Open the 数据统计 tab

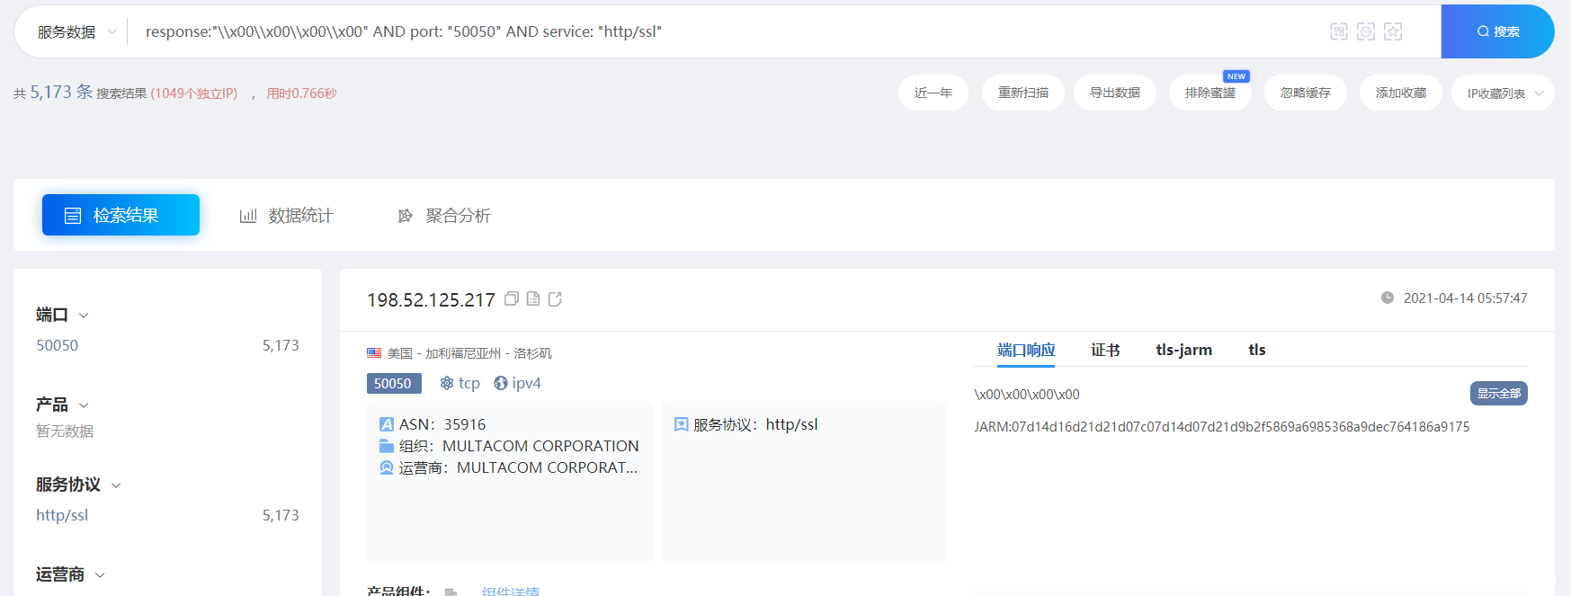pyautogui.click(x=286, y=216)
